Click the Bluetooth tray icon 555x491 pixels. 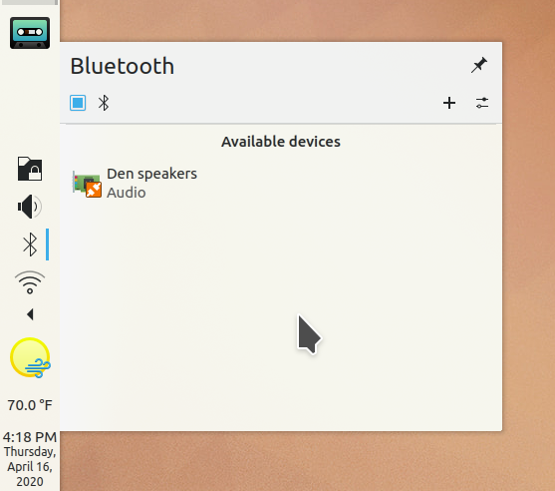tap(30, 245)
